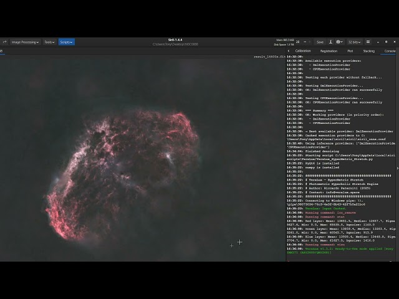Click the active image tab at top left
Screen dimensions: 399x299
pyautogui.click(x=1, y=51)
